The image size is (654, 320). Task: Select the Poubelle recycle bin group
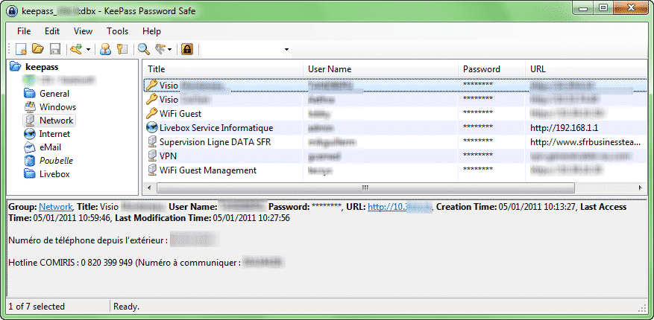56,160
